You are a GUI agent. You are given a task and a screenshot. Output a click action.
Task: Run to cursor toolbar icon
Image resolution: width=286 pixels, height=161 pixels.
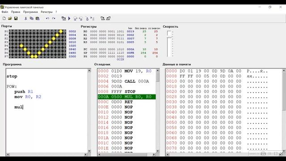coord(93,19)
